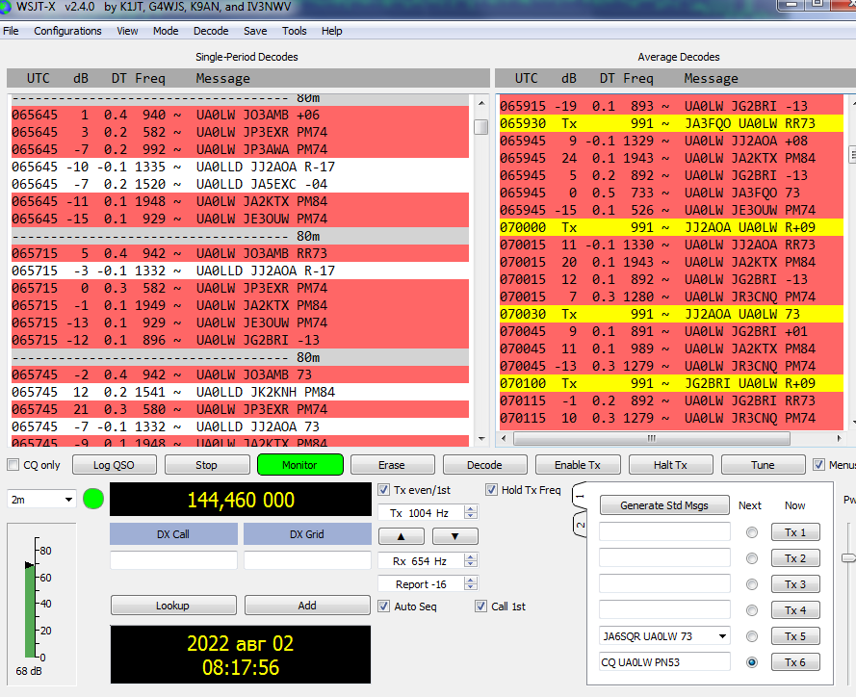The width and height of the screenshot is (856, 697).
Task: Select decode row 065645 UA0LW JO3AMB +06
Action: [240, 115]
